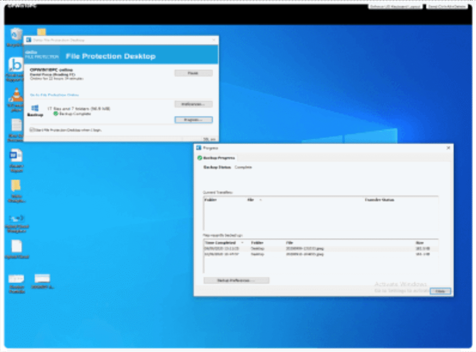Click the US Keyboard Layout console button
This screenshot has width=476, height=352.
click(x=395, y=7)
